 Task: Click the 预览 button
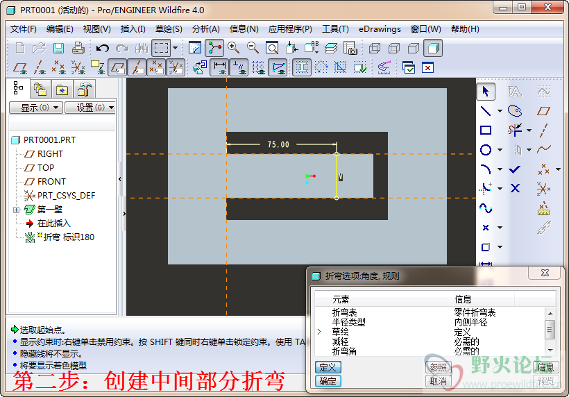(546, 381)
